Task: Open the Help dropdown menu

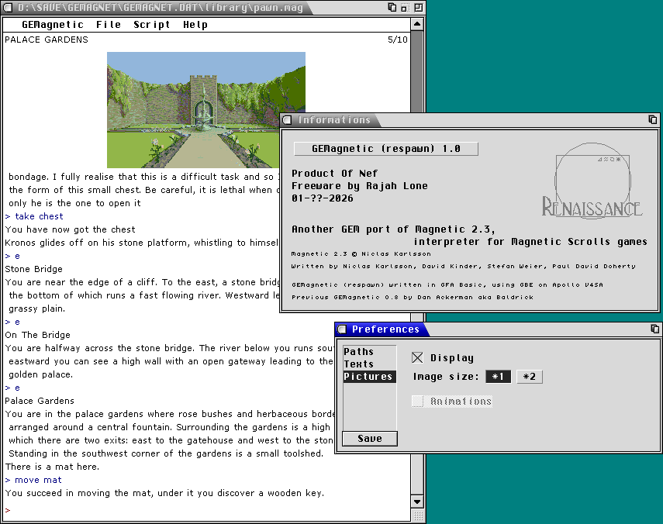Action: [195, 24]
